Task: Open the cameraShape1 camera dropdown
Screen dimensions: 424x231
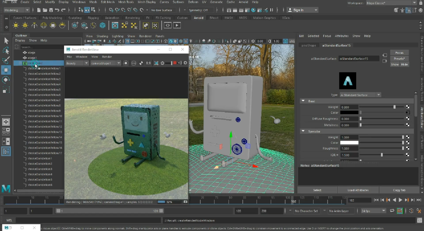Action: [x=106, y=63]
